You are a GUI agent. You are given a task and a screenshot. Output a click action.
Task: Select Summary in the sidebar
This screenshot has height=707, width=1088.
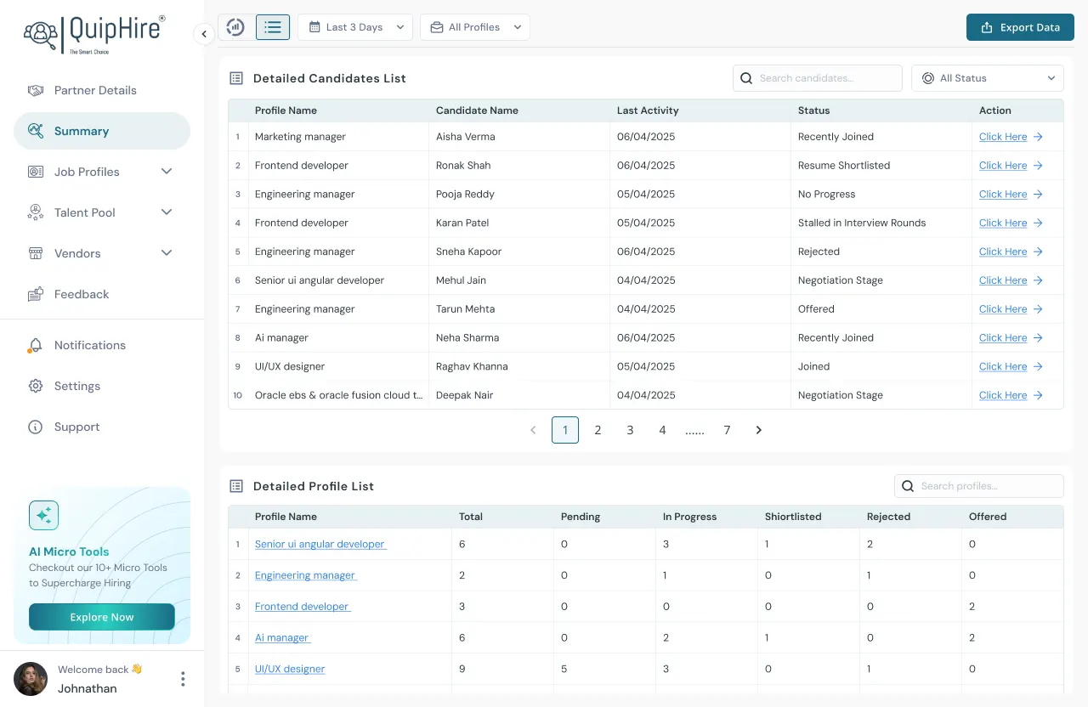pyautogui.click(x=102, y=131)
